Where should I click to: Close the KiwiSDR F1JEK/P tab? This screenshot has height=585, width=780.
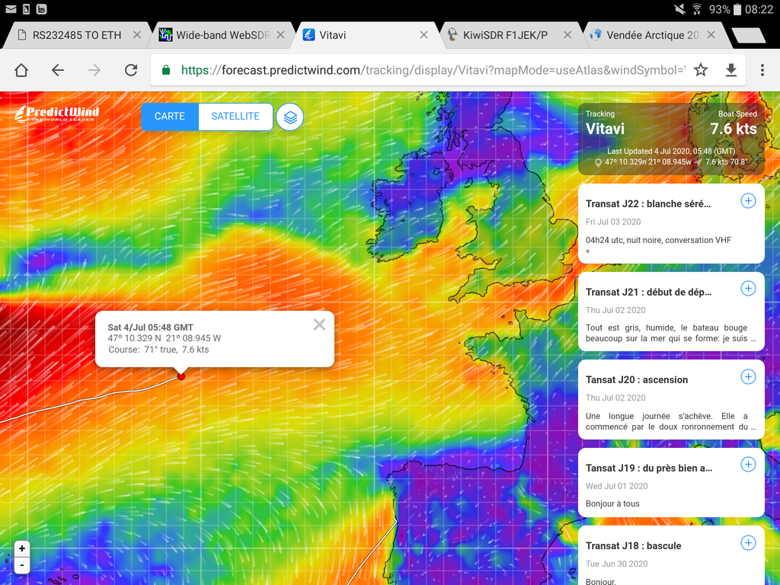pos(567,35)
